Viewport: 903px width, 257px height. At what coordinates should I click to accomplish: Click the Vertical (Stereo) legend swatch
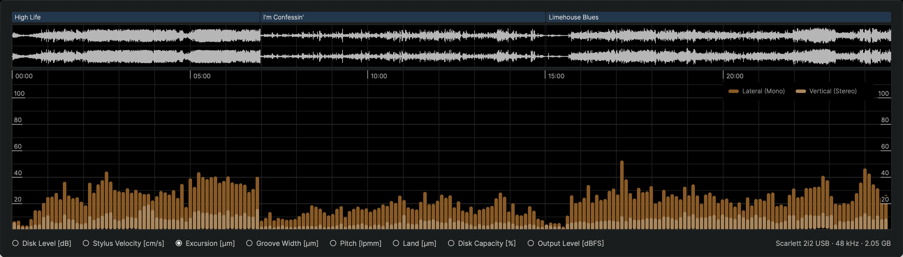pos(801,91)
